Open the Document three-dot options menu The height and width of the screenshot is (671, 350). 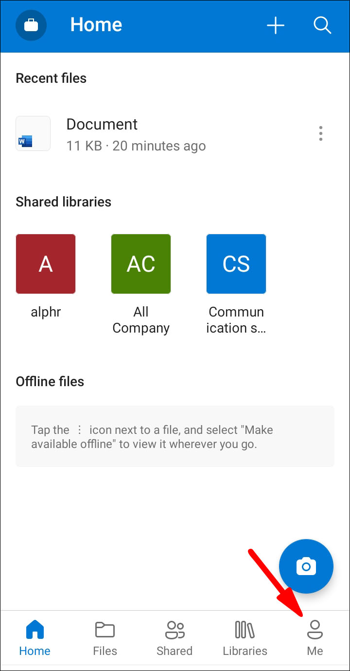pos(320,133)
